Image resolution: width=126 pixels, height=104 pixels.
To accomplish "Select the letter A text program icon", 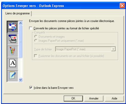I will coord(13,63).
